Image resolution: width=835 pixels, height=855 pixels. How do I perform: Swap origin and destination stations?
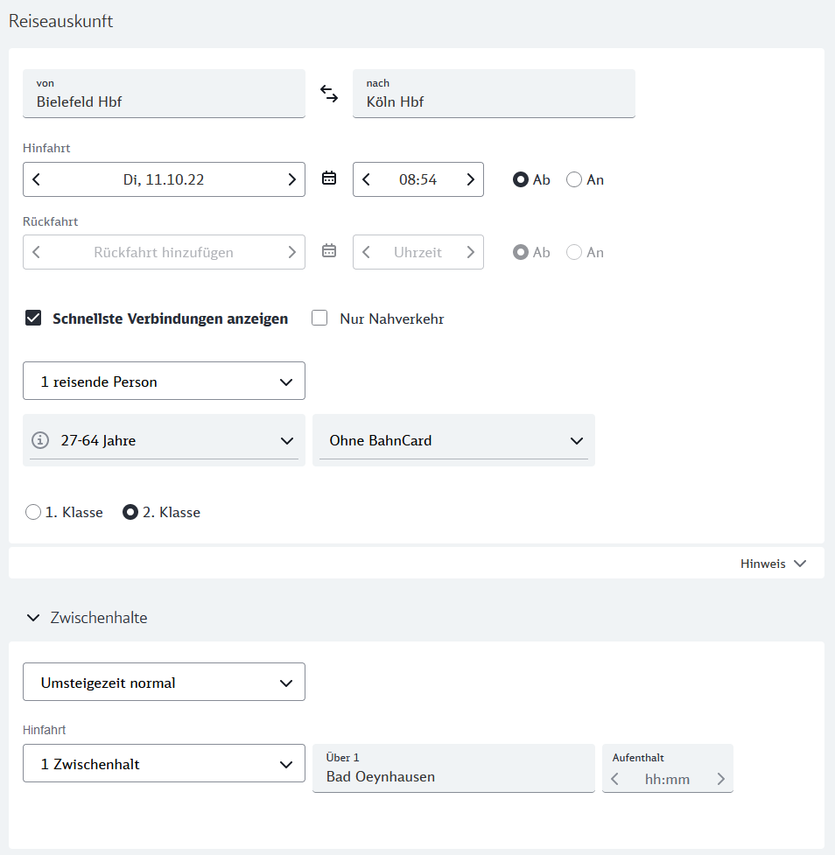[x=329, y=94]
